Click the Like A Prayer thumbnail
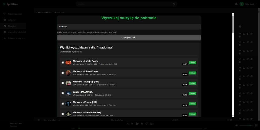The image size is (260, 130). click(68, 73)
